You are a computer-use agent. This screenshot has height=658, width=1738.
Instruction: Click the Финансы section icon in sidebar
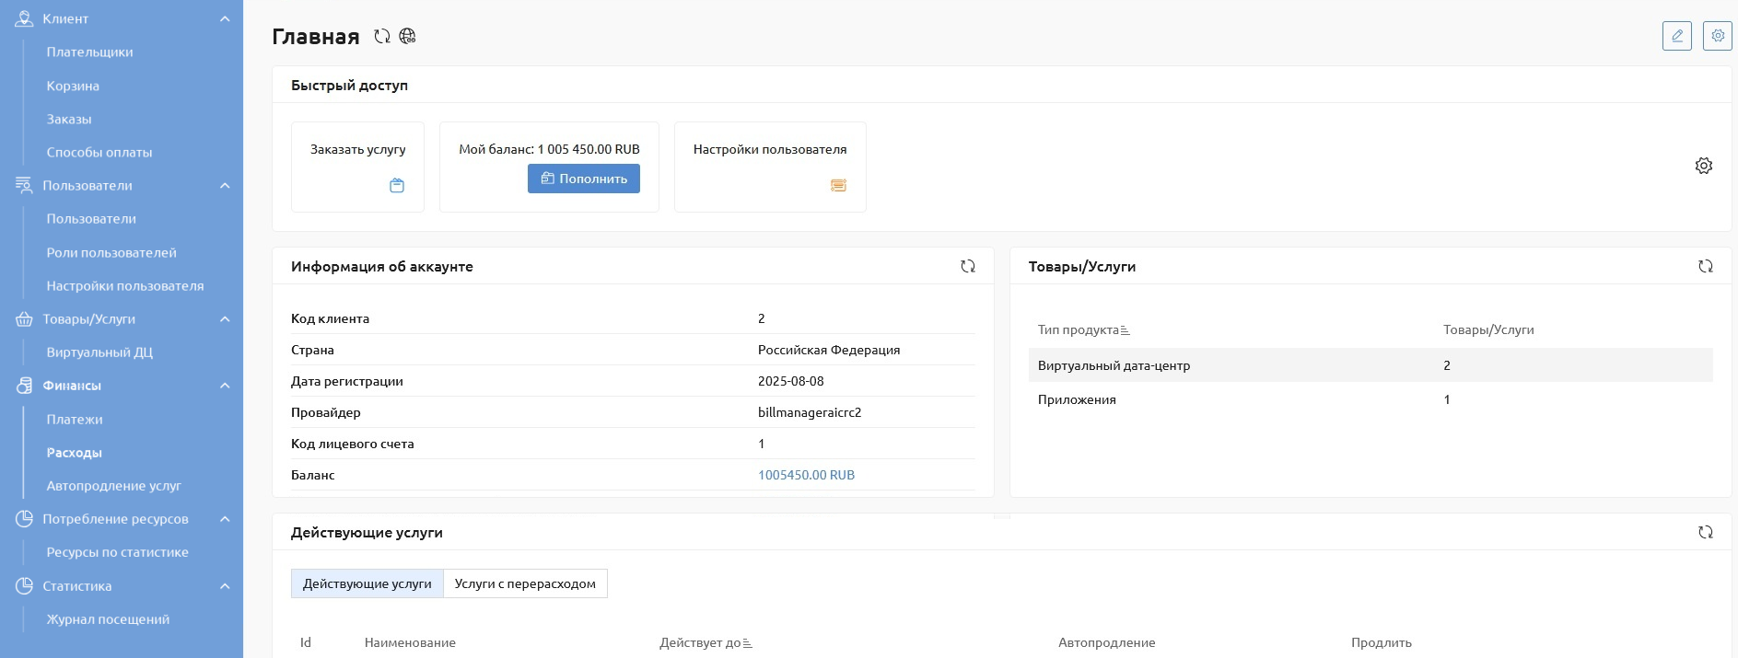coord(24,386)
